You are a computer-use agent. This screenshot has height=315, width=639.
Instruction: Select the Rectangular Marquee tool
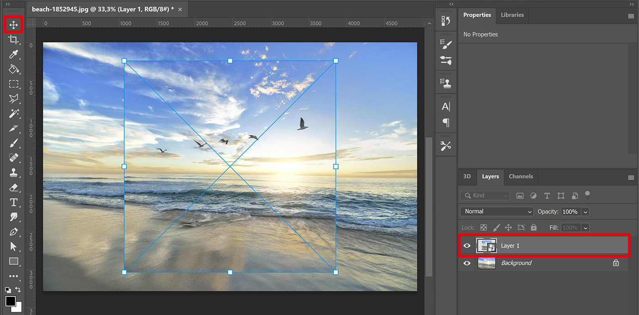pyautogui.click(x=14, y=84)
